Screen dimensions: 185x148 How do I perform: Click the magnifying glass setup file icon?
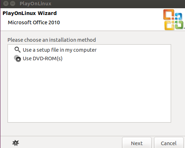17,50
